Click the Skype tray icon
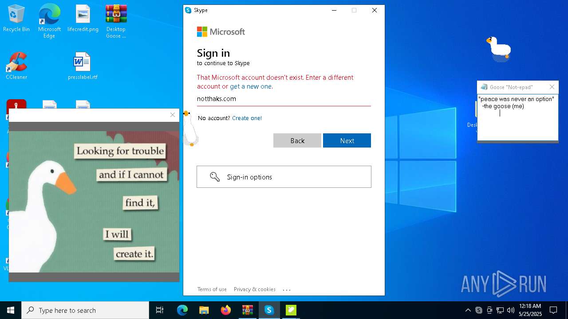This screenshot has height=319, width=568. click(479, 310)
